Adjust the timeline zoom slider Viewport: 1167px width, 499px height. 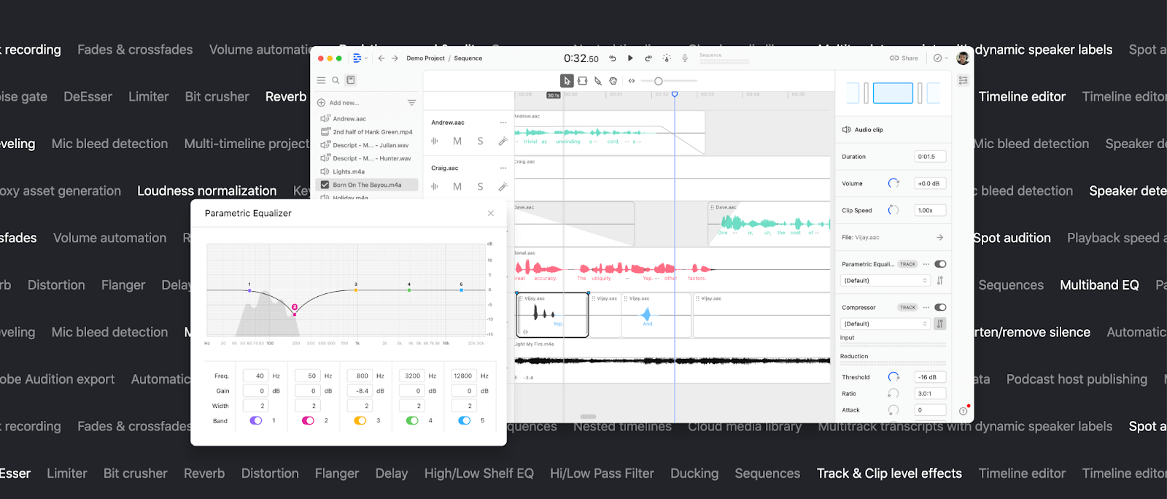[x=669, y=81]
